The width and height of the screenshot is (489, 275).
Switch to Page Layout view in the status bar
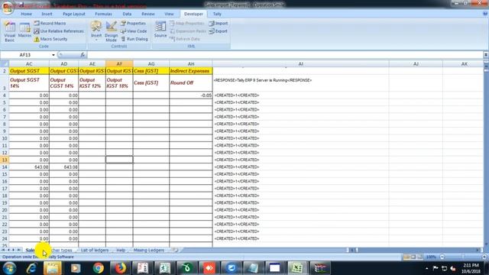point(413,257)
